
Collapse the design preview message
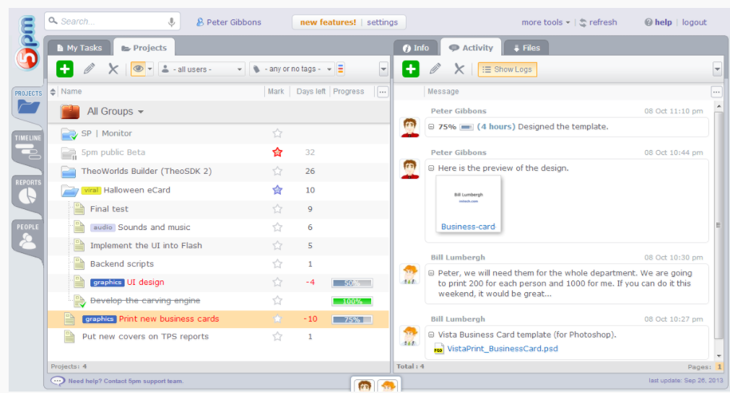pos(431,168)
